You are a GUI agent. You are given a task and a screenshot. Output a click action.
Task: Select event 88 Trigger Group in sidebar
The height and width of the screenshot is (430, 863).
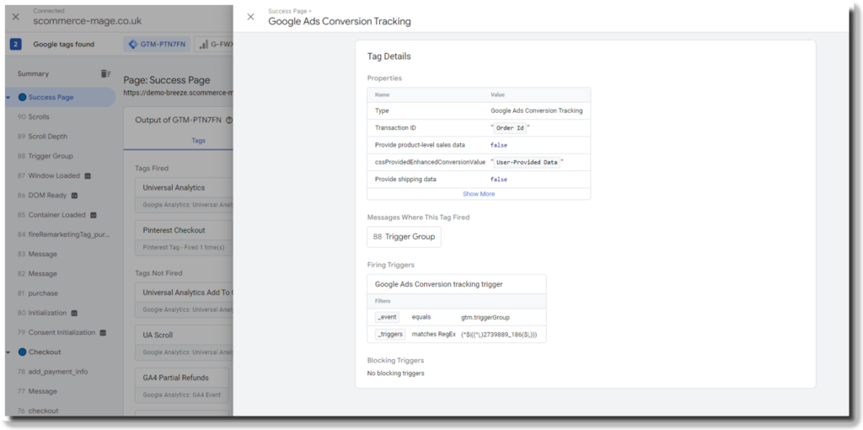coord(46,156)
